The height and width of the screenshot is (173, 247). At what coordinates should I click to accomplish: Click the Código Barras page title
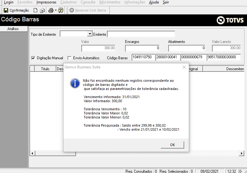tap(20, 19)
